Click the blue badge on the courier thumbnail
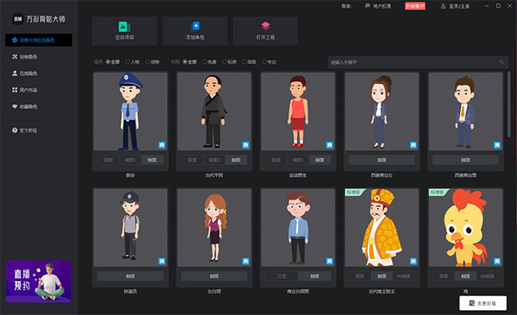This screenshot has width=517, height=315. click(162, 262)
